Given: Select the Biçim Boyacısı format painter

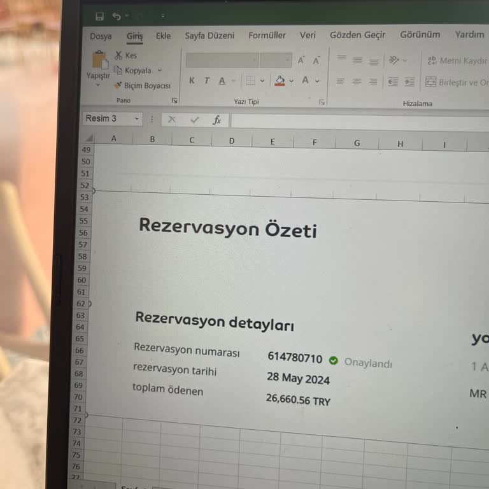Looking at the screenshot, I should point(142,85).
